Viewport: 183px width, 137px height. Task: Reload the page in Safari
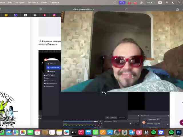pos(126,9)
